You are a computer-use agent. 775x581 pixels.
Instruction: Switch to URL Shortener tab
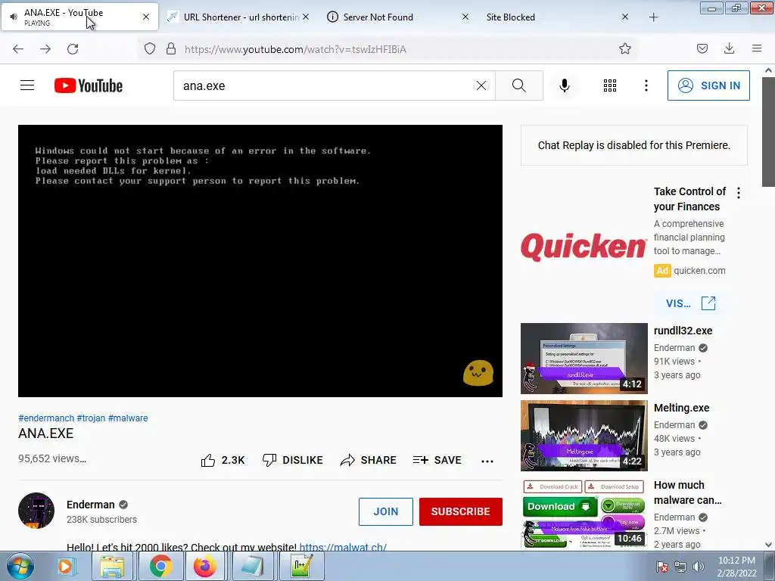240,17
